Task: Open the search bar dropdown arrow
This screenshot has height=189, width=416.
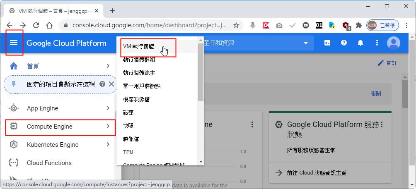Action: (306, 43)
